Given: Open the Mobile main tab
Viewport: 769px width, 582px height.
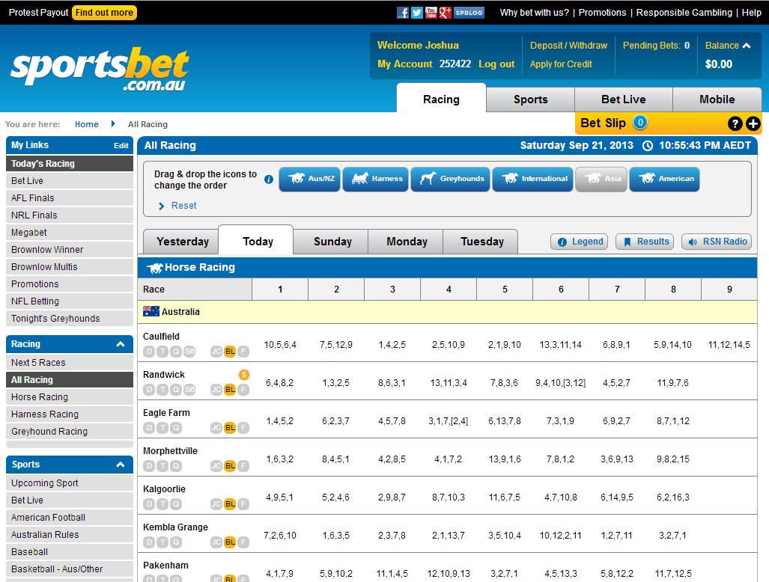Looking at the screenshot, I should click(x=717, y=99).
